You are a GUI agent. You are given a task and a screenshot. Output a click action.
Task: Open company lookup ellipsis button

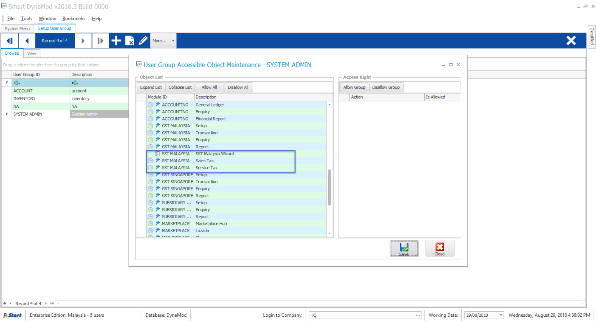point(418,315)
